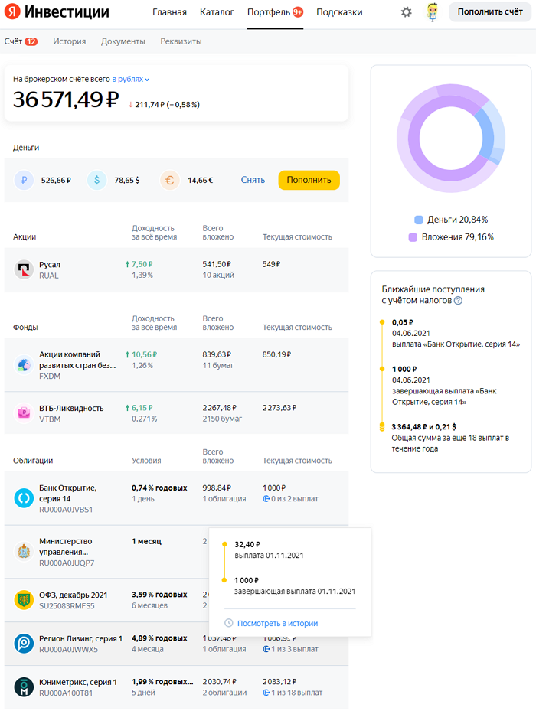Image resolution: width=536 pixels, height=711 pixels.
Task: Click 'ОФЗ, декабрь 2021' bond name
Action: (73, 595)
